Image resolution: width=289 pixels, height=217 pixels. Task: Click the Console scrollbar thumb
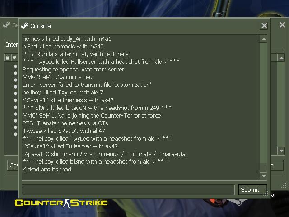click(x=264, y=167)
